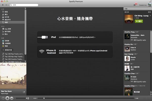Click the Fake It album thumbnail
The width and height of the screenshot is (152, 101).
click(x=127, y=49)
